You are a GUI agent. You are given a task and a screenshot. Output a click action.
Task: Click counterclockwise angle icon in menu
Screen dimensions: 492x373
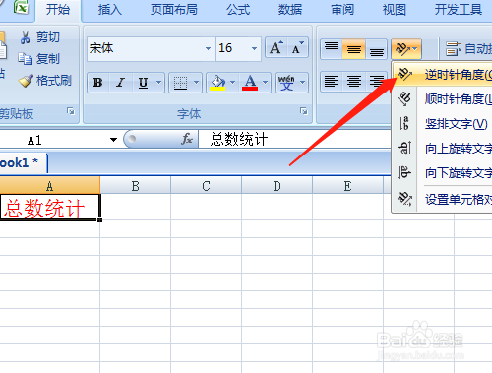pos(404,75)
